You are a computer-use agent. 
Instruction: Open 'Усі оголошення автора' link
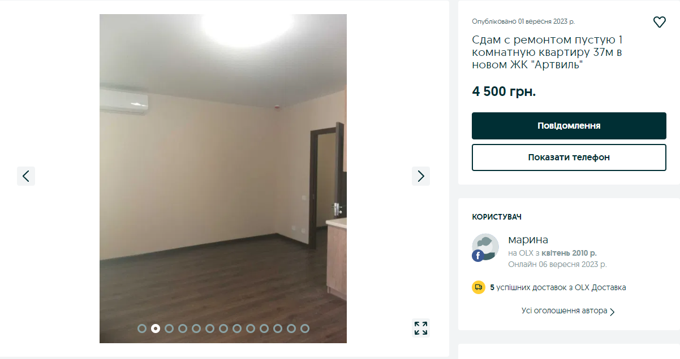565,311
